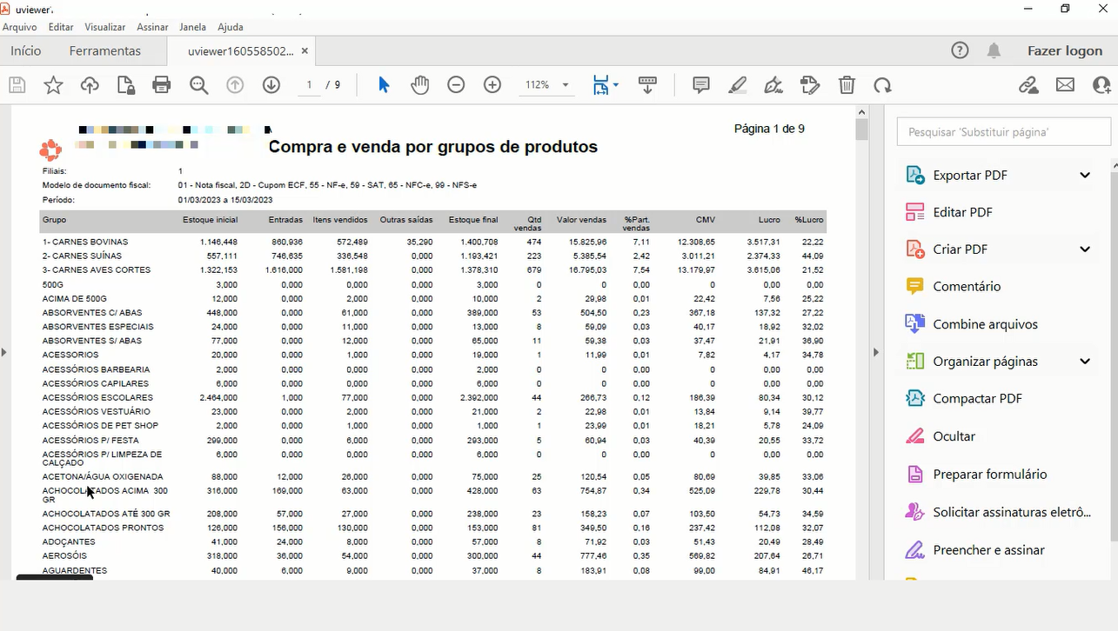Click the '%Lucro' column header
The height and width of the screenshot is (631, 1118).
point(808,220)
